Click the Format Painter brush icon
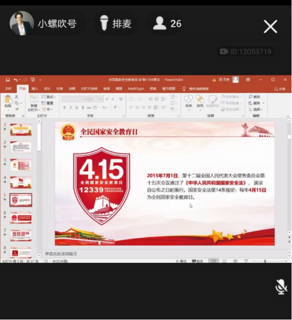This screenshot has width=292, height=320. tap(17, 109)
